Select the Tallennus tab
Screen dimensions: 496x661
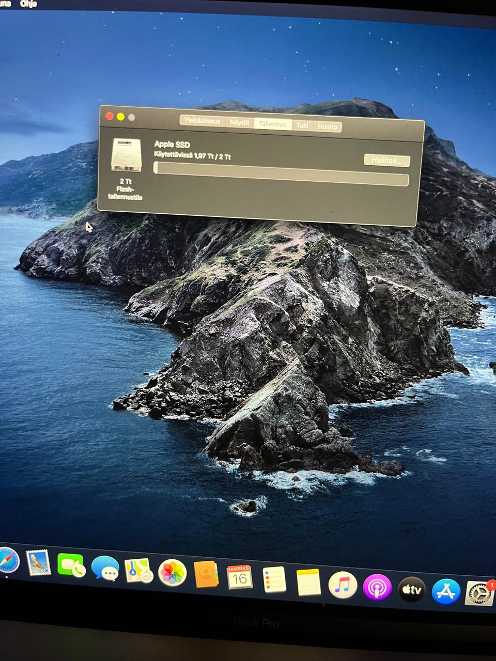(x=272, y=124)
